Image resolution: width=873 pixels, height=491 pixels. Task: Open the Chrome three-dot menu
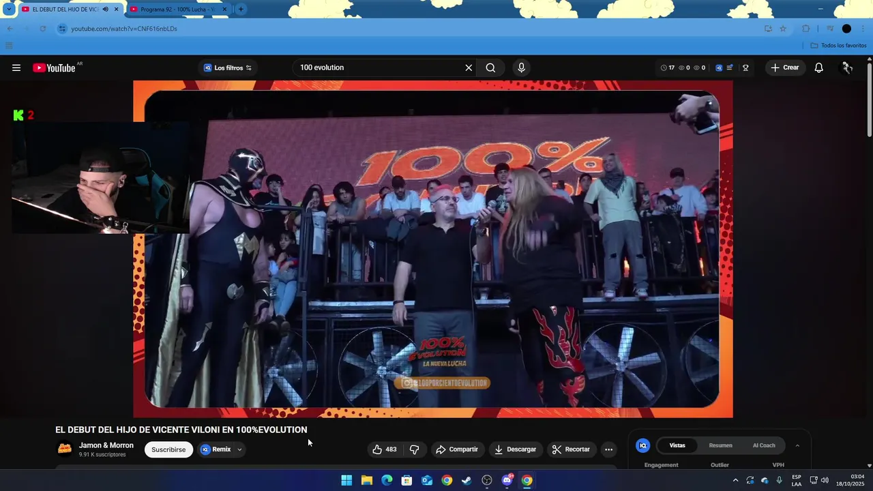[863, 29]
